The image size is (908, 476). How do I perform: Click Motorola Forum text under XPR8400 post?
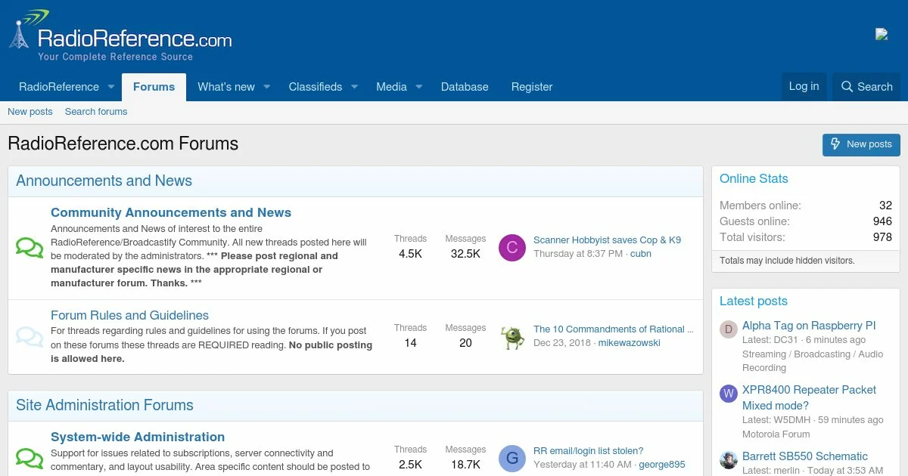coord(776,434)
